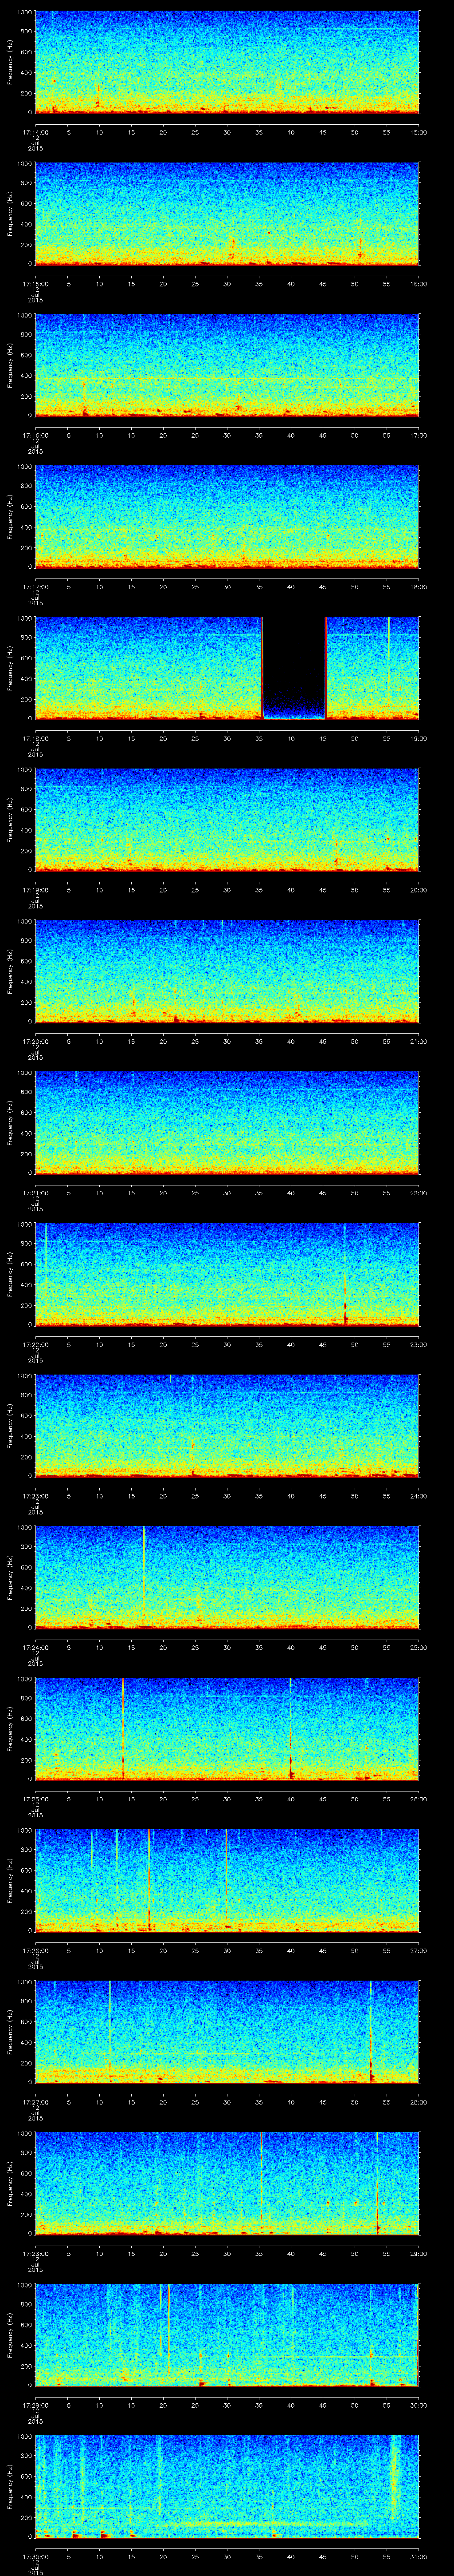Click the 17:25:00 start time label

point(36,1799)
